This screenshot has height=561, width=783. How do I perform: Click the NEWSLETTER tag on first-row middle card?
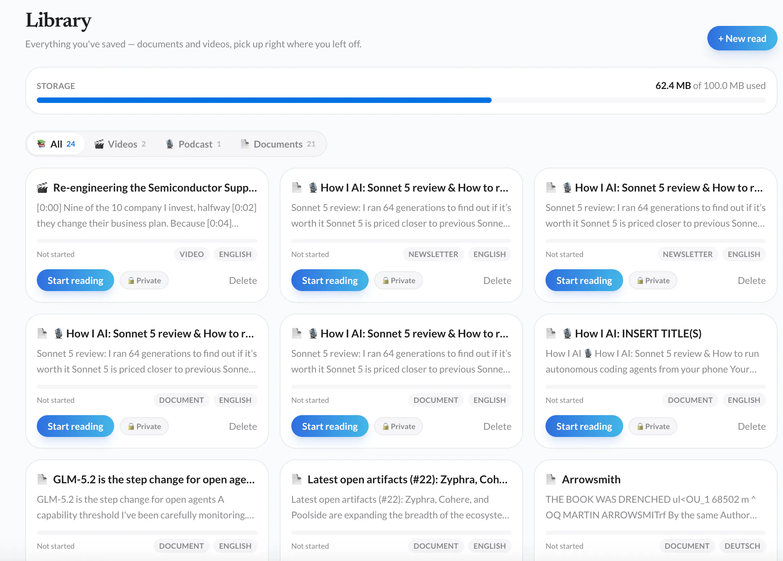click(433, 255)
